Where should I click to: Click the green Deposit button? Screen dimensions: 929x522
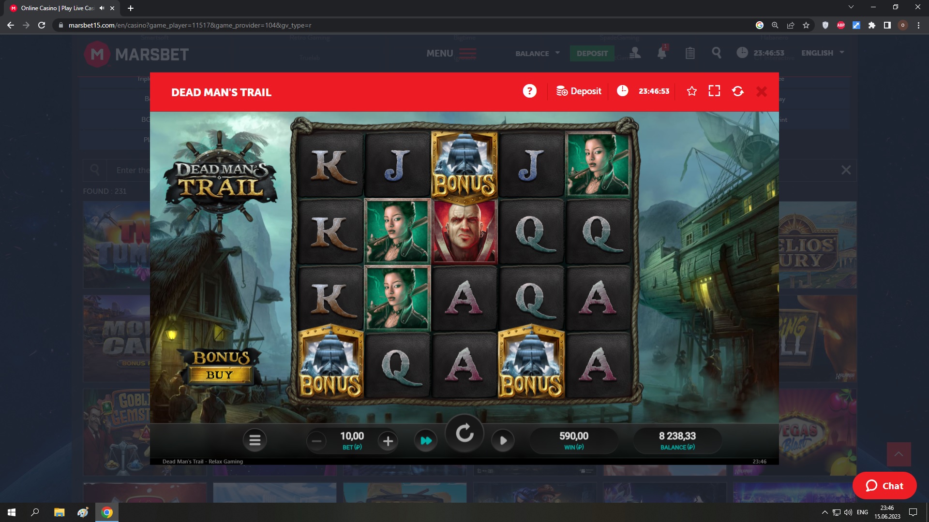coord(592,53)
